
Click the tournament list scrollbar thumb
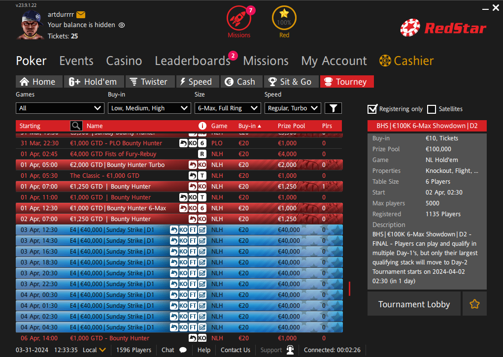click(x=349, y=289)
